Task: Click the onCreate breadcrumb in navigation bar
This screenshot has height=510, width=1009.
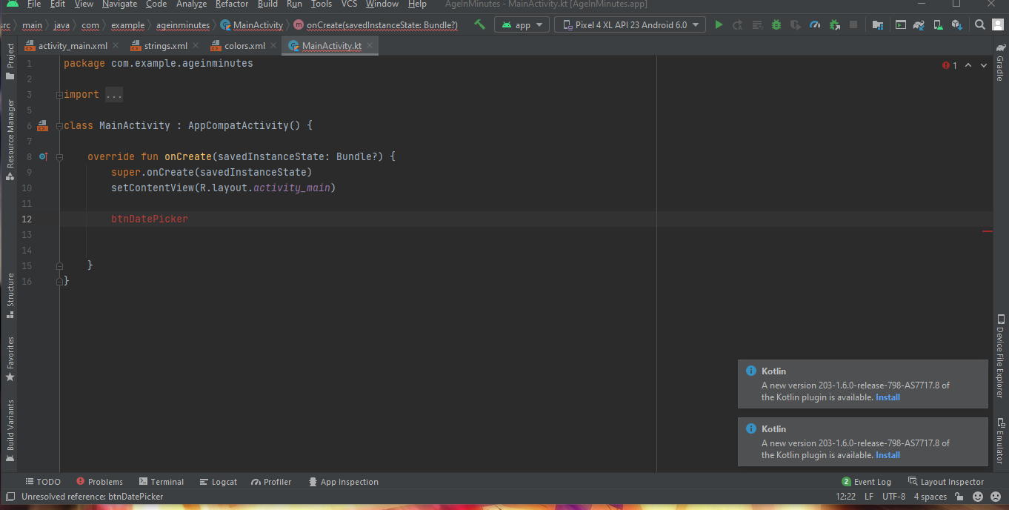Action: tap(376, 24)
